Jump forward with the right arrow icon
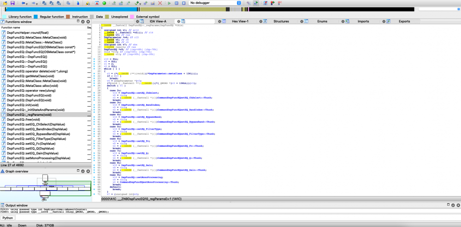The height and width of the screenshot is (227, 461). [x=34, y=3]
